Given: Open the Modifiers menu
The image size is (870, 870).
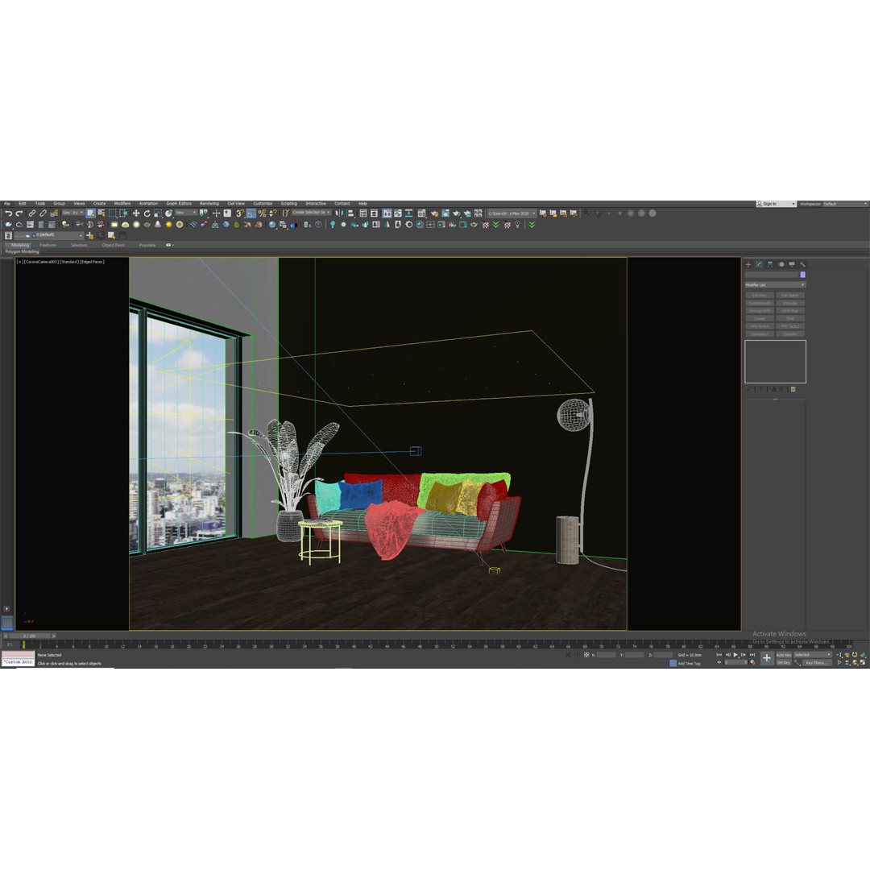Looking at the screenshot, I should (122, 204).
